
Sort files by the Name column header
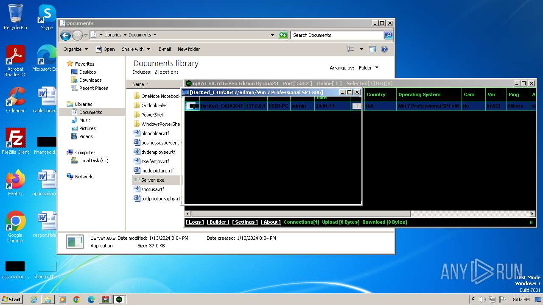click(155, 84)
